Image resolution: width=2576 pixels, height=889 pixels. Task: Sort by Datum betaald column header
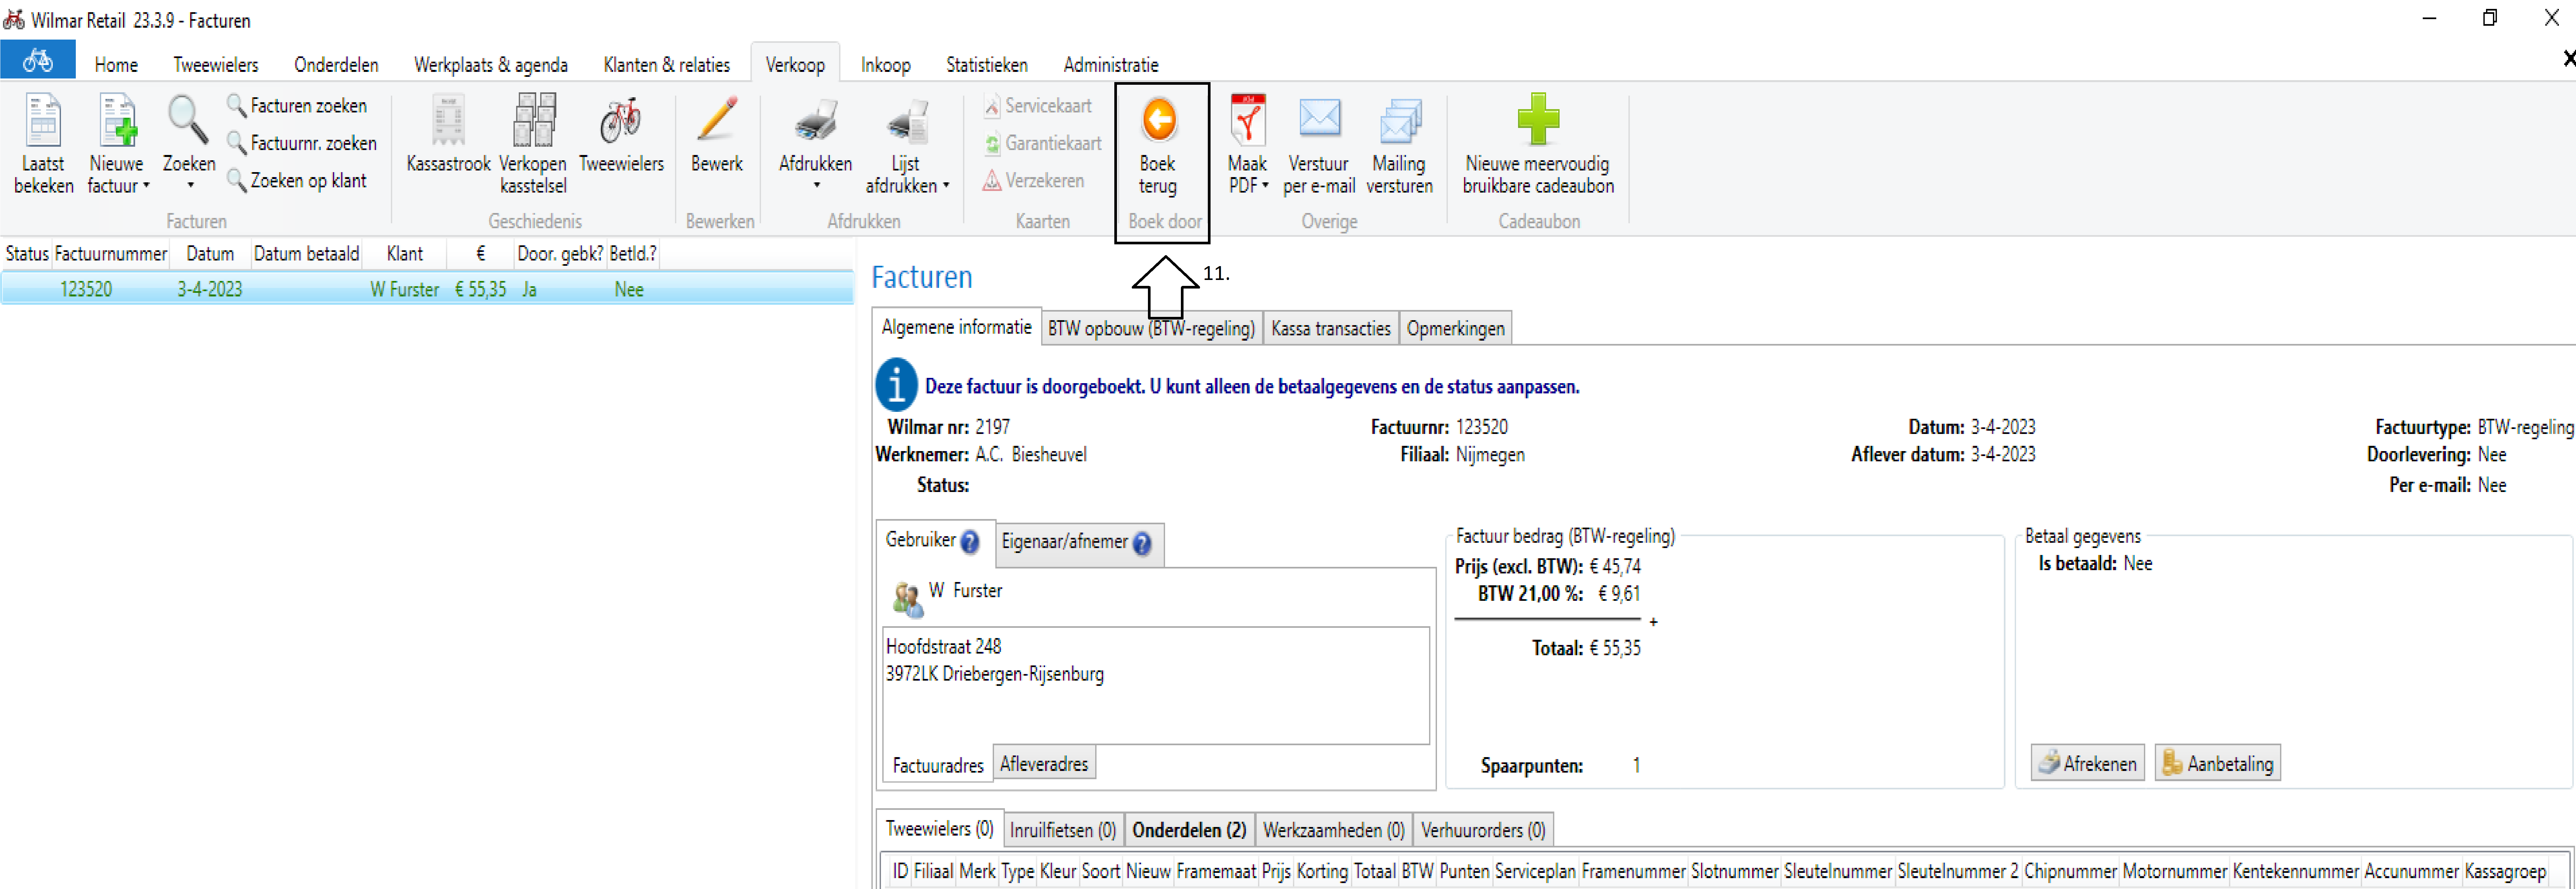click(x=306, y=254)
